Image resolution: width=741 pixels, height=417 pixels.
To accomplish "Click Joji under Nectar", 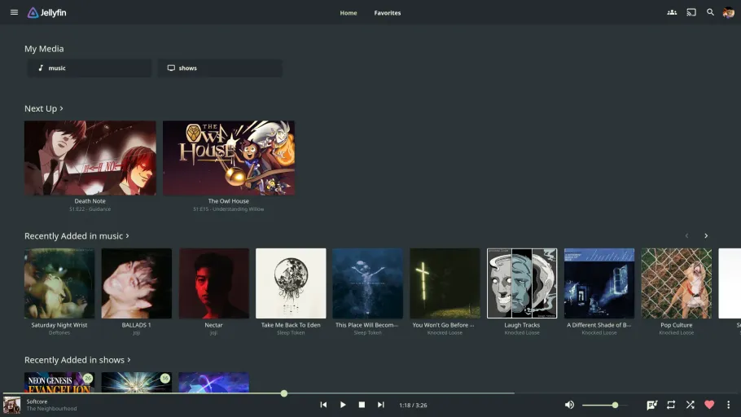I will click(213, 333).
